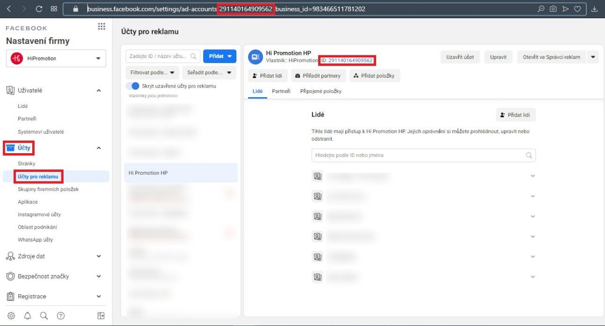Viewport: 605px width, 326px height.
Task: Click the Uzavřít účet button
Action: tap(460, 57)
